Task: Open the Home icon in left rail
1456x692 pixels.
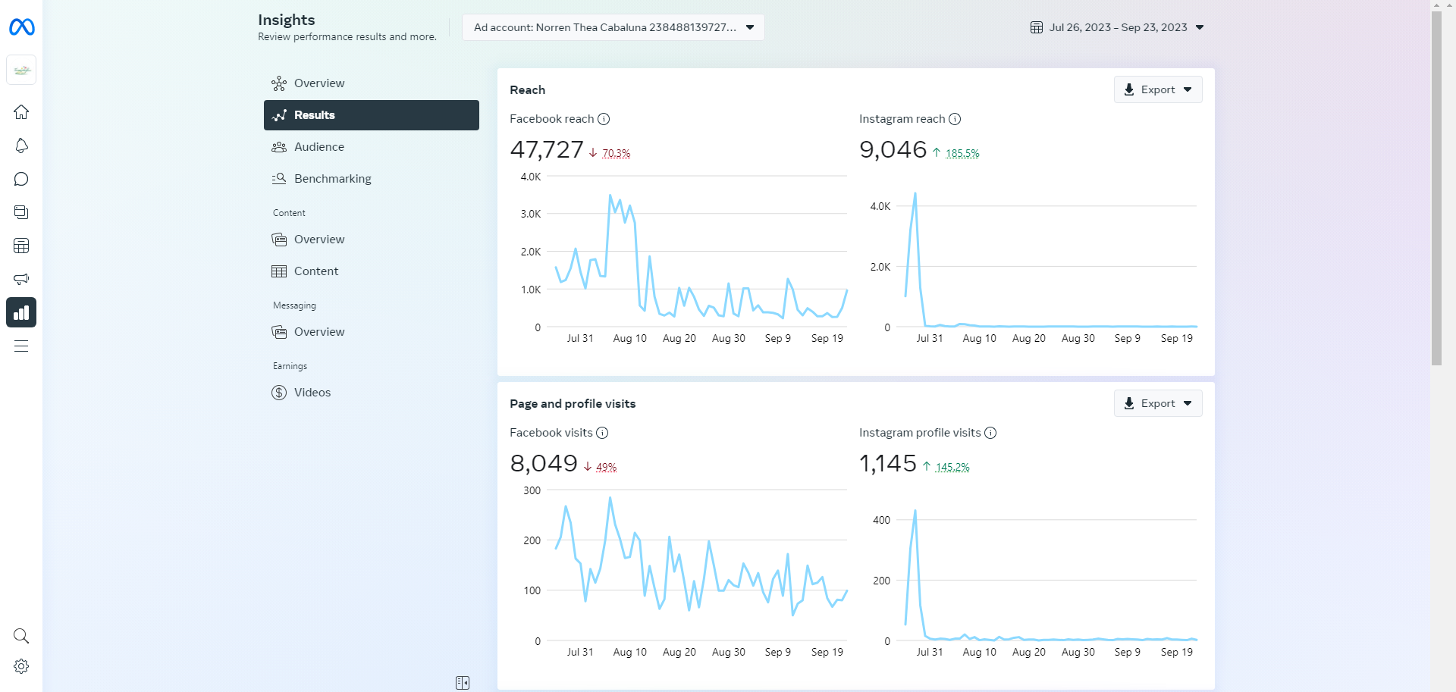Action: [21, 112]
